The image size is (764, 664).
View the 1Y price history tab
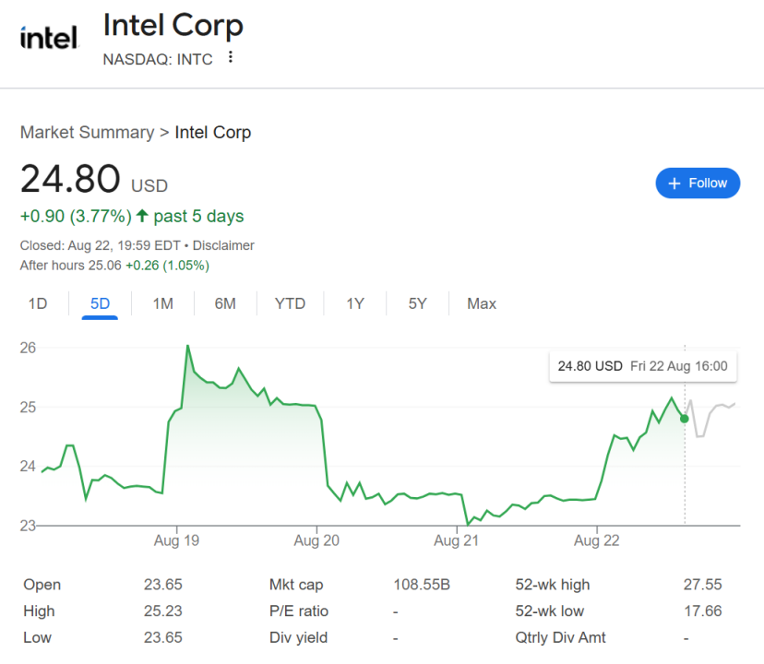tap(355, 303)
